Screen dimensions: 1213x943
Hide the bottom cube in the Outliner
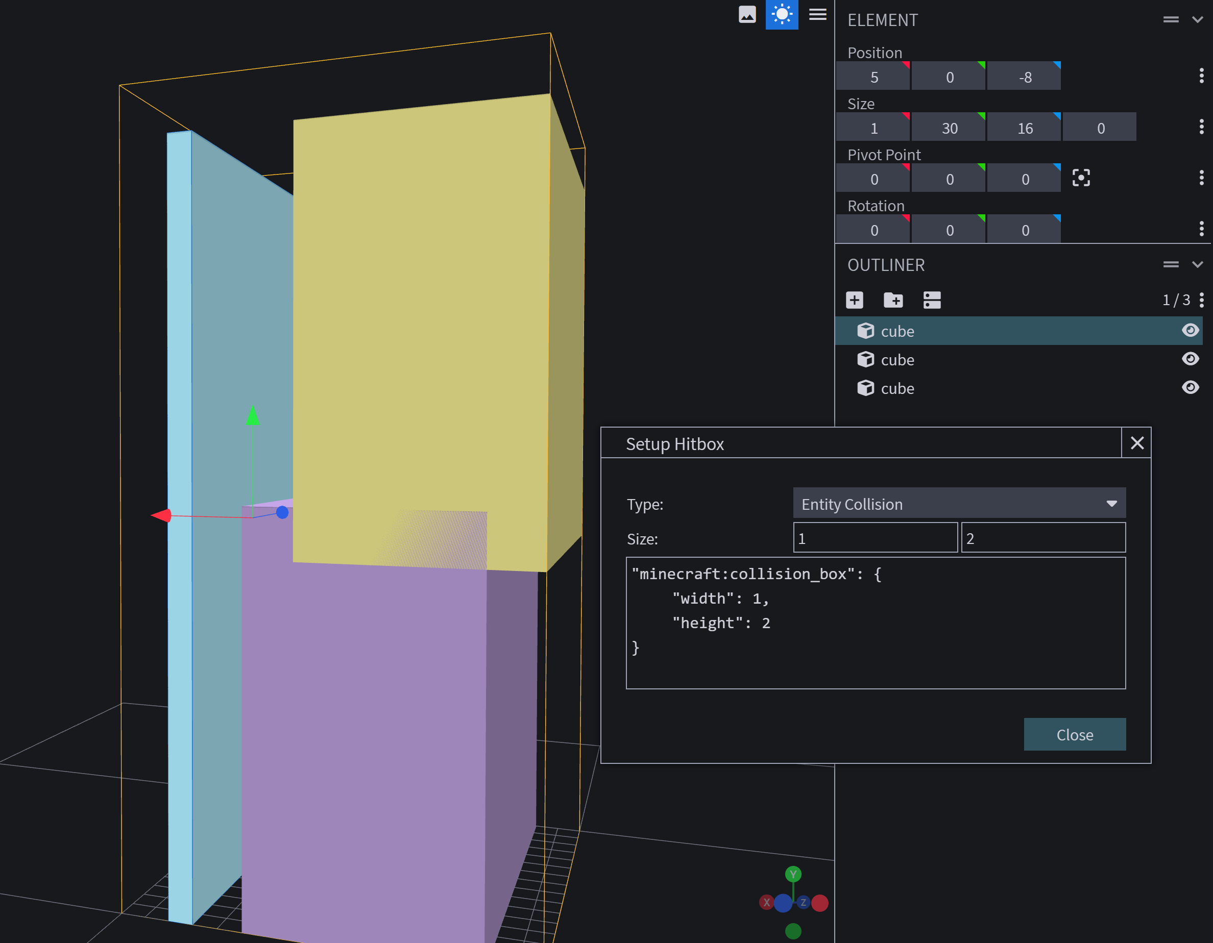click(1191, 387)
